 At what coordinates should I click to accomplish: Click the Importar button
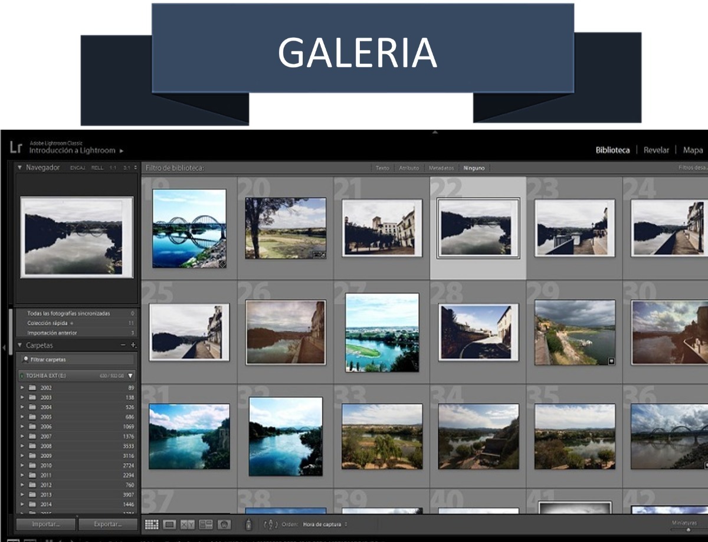tap(45, 524)
